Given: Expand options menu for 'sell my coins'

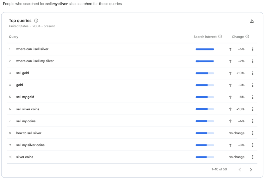Looking at the screenshot, I should point(253,121).
